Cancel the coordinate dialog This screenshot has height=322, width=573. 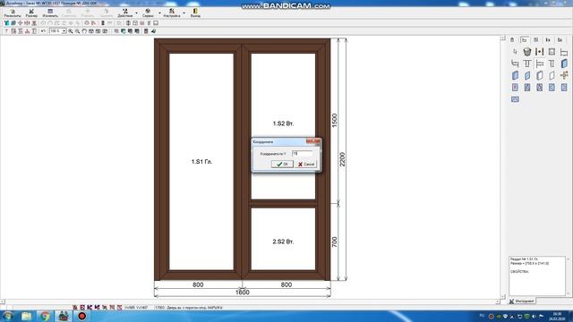pyautogui.click(x=306, y=165)
